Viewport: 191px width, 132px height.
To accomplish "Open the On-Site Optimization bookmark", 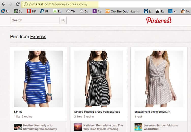I will click(x=123, y=11).
